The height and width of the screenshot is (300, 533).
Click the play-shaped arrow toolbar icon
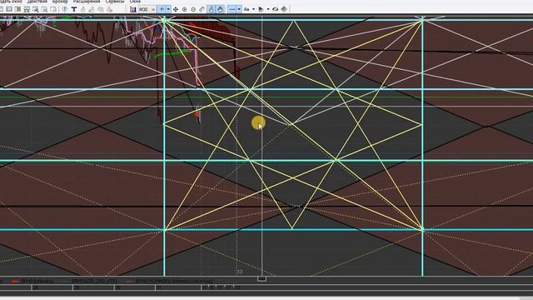[x=261, y=9]
